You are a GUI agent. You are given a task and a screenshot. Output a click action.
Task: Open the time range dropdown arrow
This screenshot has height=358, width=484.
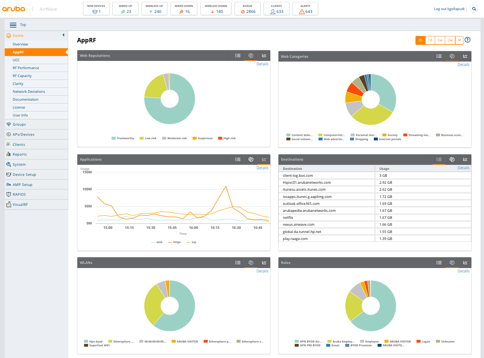pyautogui.click(x=459, y=40)
